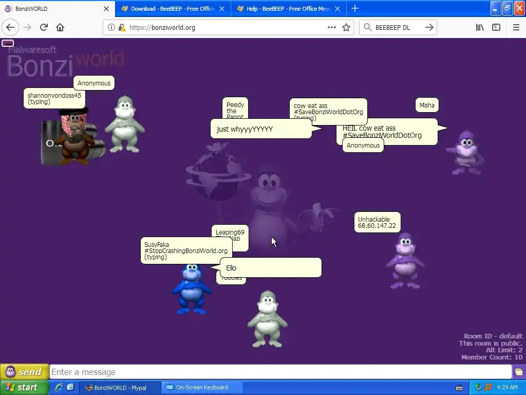Bookmark this page with the star
Viewport: 526px width, 395px height.
[x=346, y=28]
